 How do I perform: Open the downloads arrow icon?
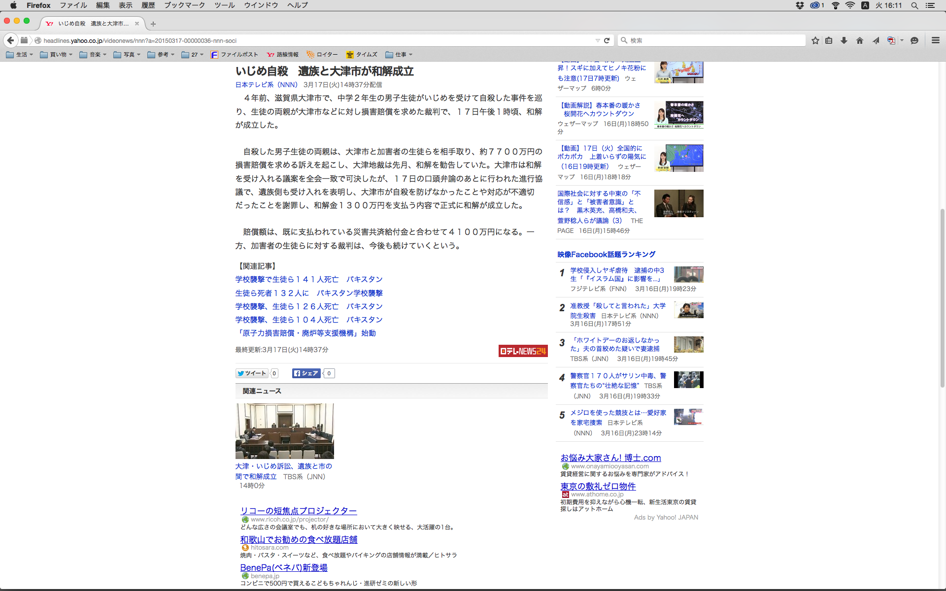pos(844,40)
